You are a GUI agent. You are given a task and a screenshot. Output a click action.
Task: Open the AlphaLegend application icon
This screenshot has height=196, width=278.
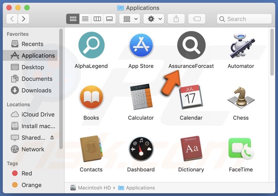pyautogui.click(x=91, y=45)
